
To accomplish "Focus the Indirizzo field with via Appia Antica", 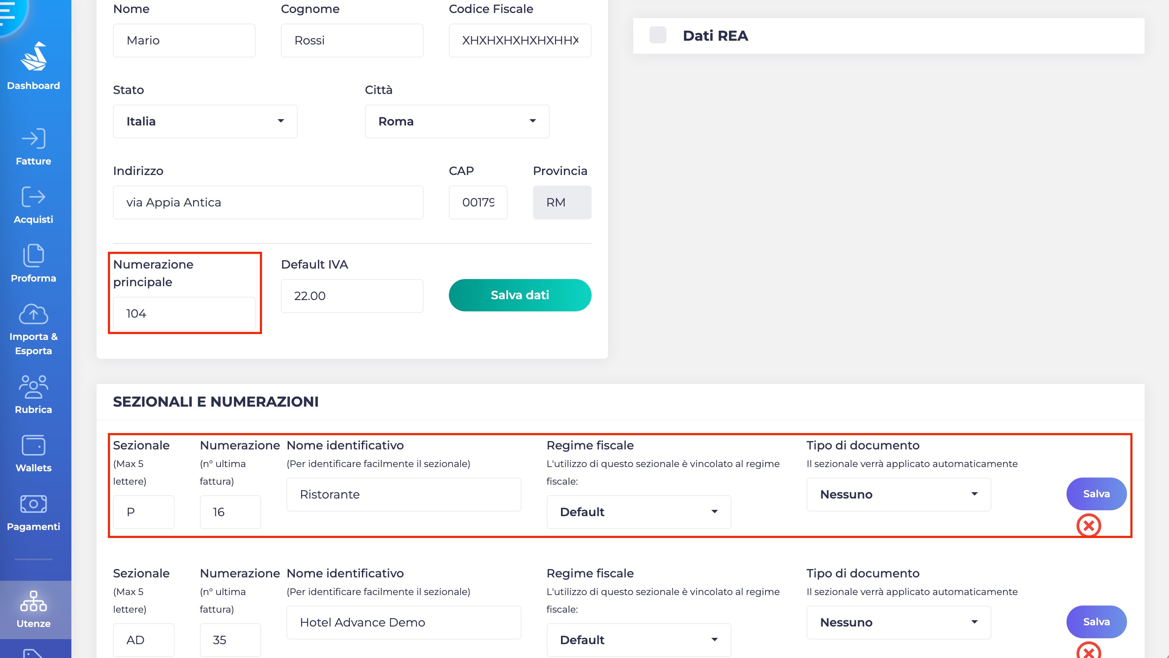I will point(268,202).
